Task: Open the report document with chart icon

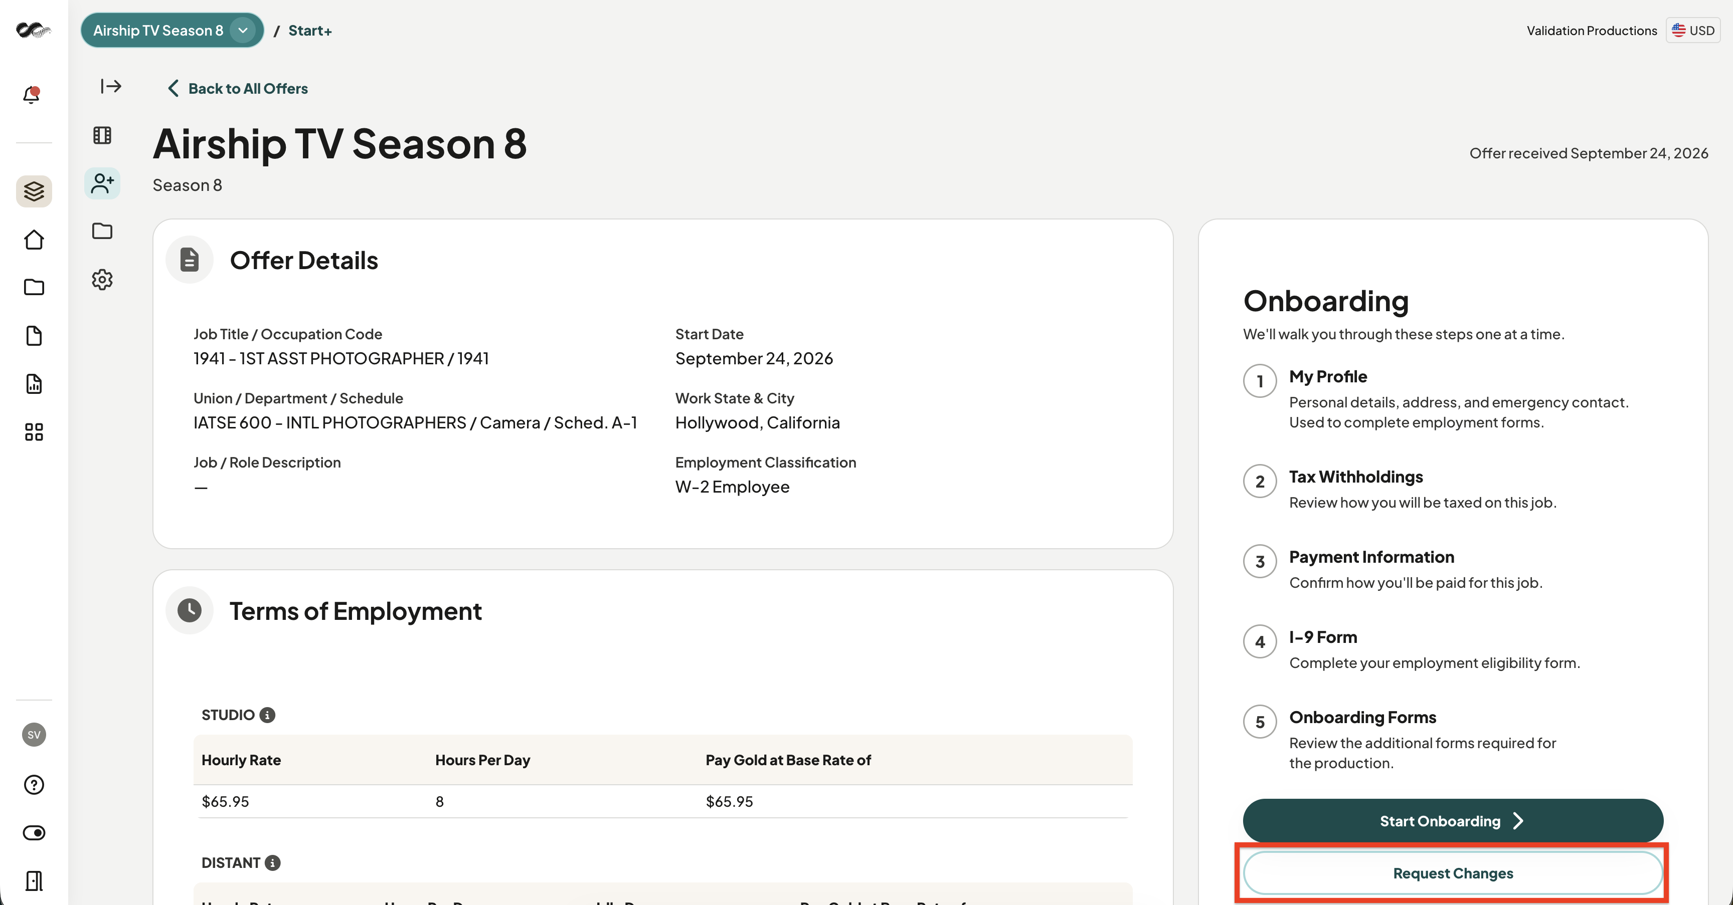Action: pos(34,384)
